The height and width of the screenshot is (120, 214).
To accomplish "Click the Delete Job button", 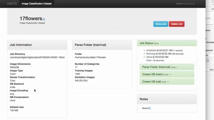I will (177, 24).
